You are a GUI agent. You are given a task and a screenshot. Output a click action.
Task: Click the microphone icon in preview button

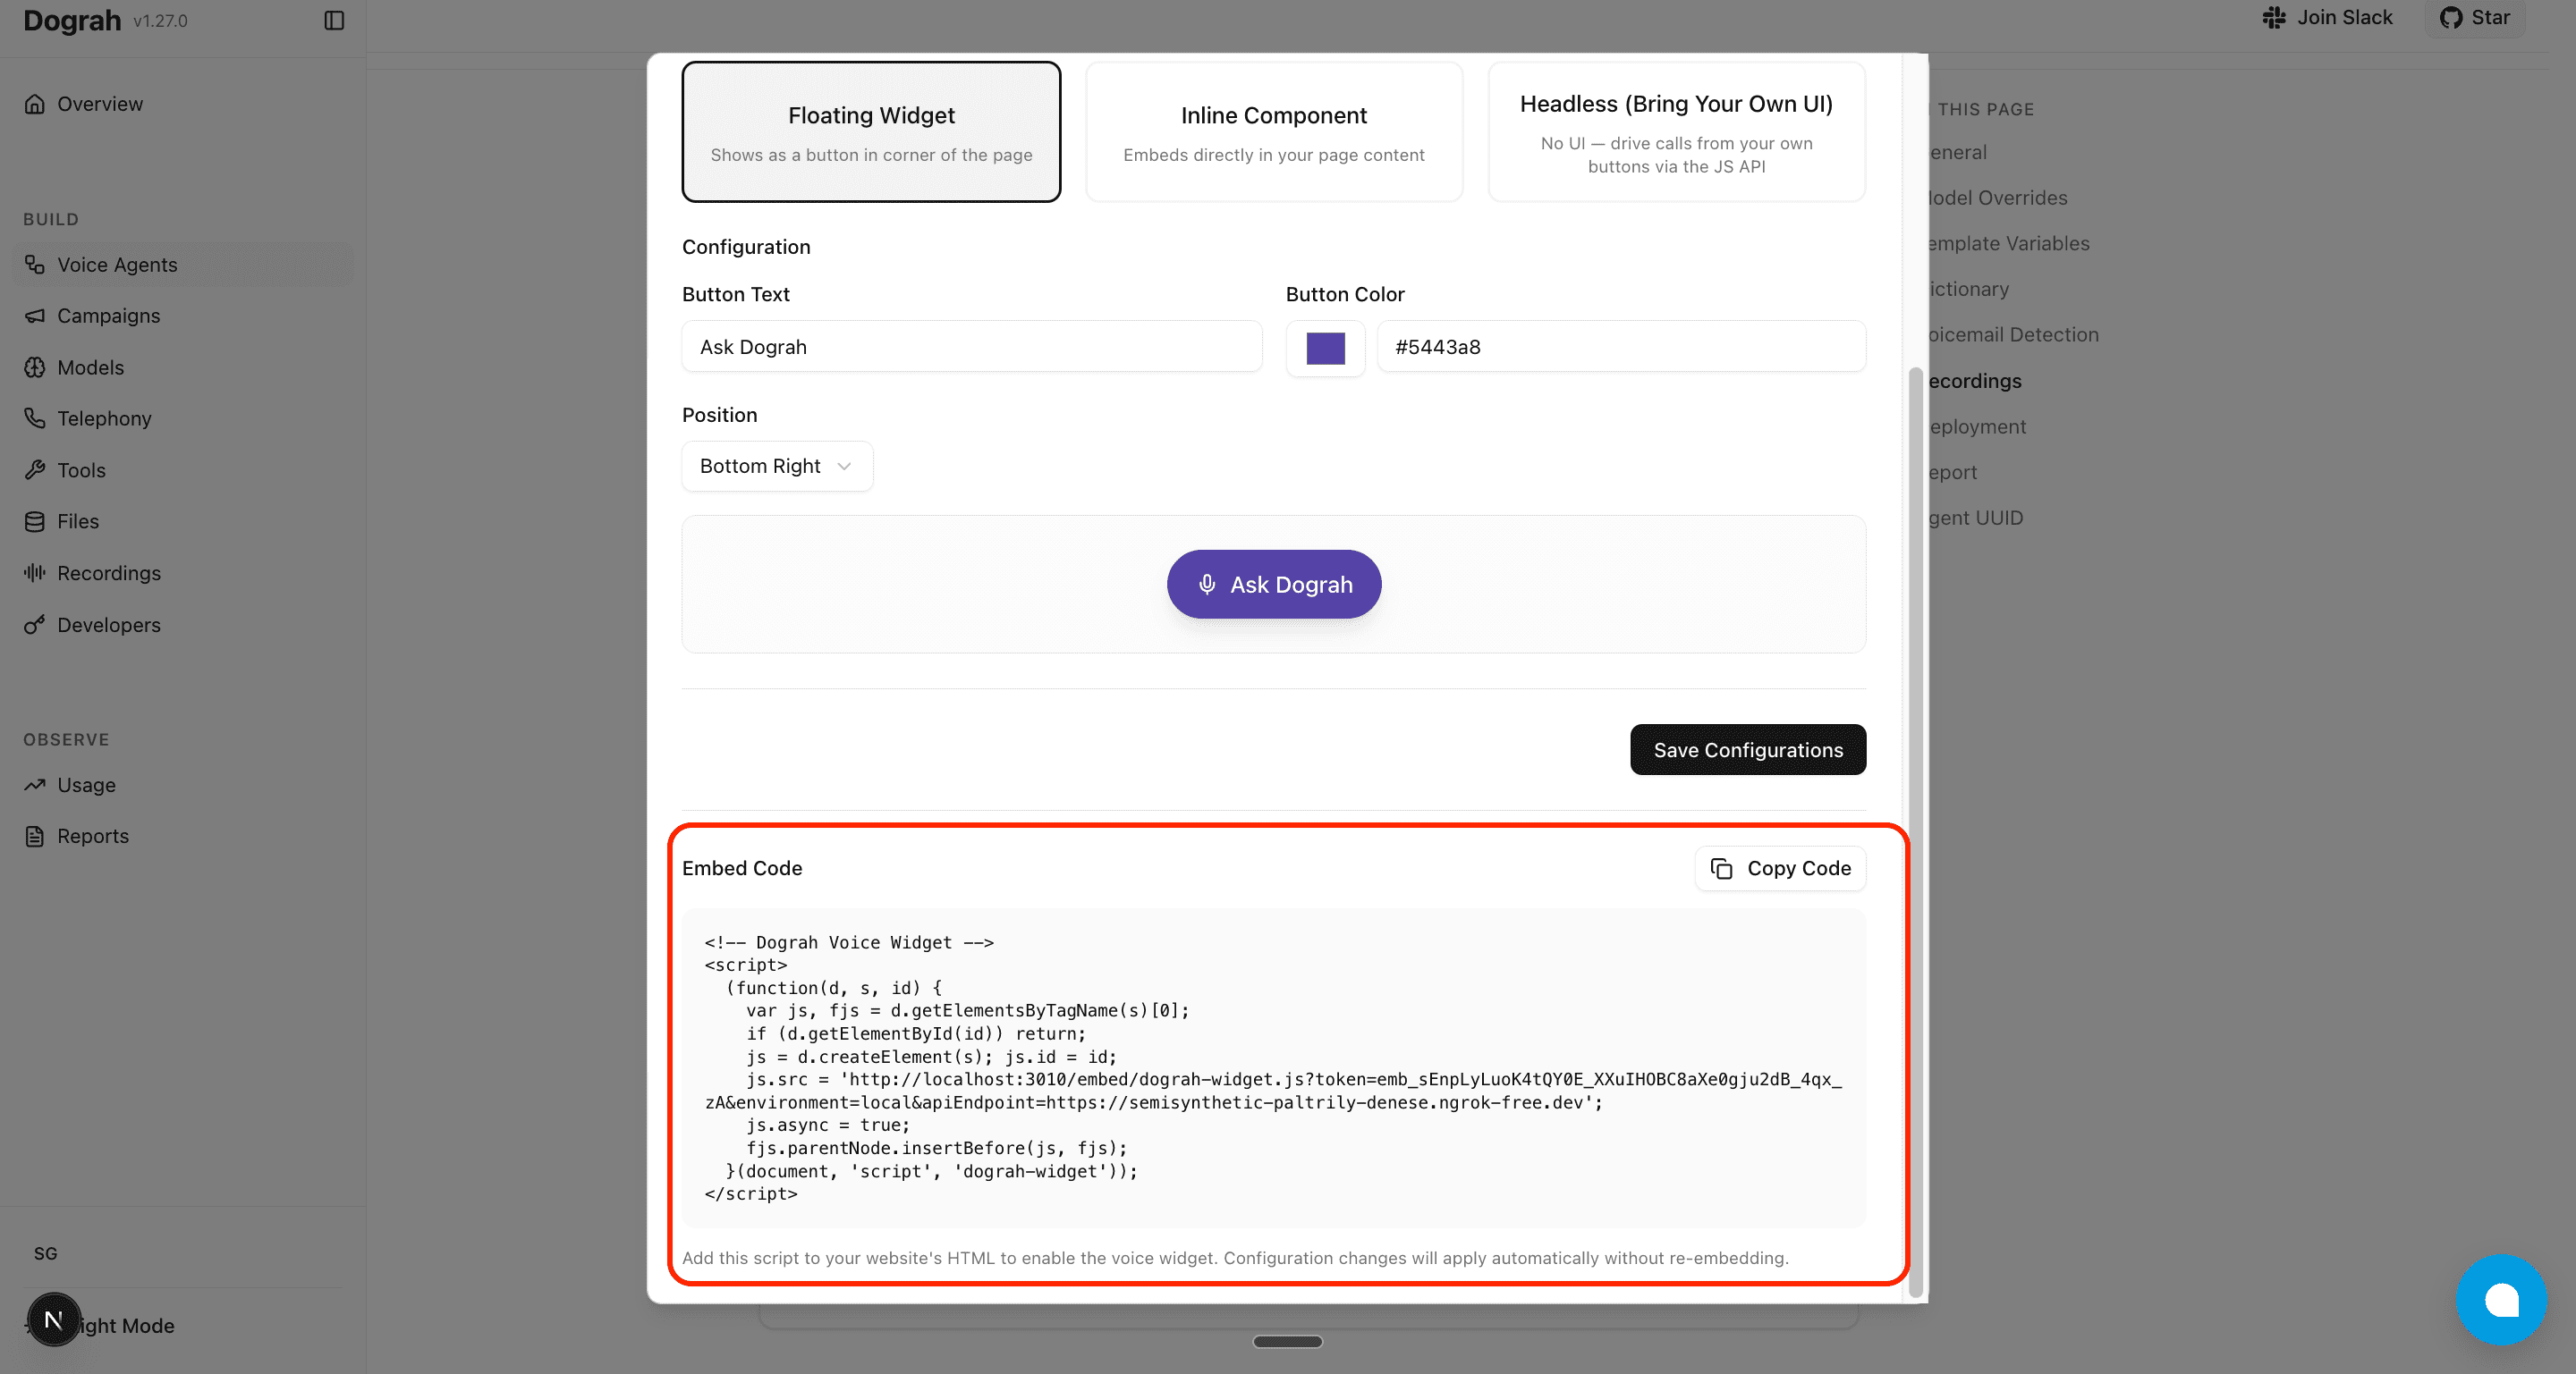coord(1207,585)
